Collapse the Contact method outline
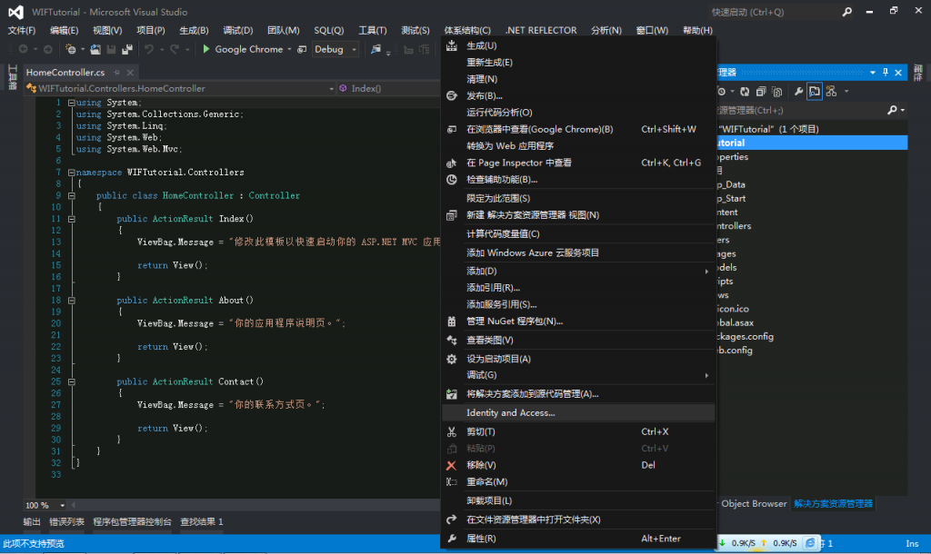Screen dimensions: 931x554 coord(71,382)
